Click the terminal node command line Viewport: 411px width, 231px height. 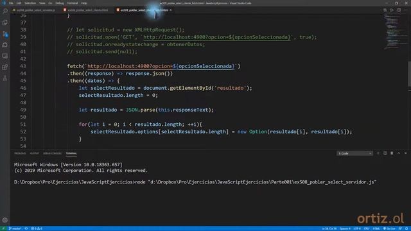point(195,182)
